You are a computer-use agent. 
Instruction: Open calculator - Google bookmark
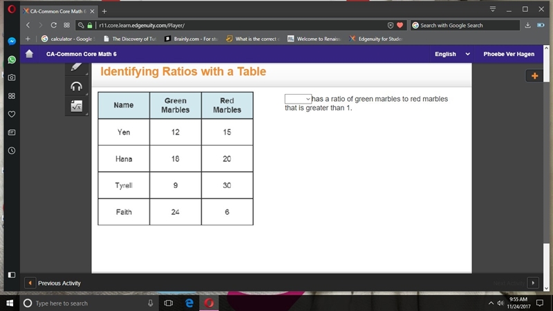tap(68, 39)
